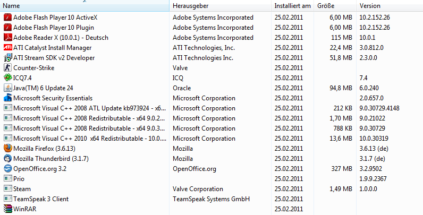Click the OpenOffice.org publisher cell

click(x=194, y=169)
